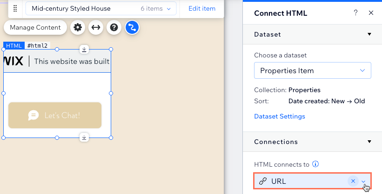
Task: Click the Choose a dataset label
Action: (x=280, y=55)
